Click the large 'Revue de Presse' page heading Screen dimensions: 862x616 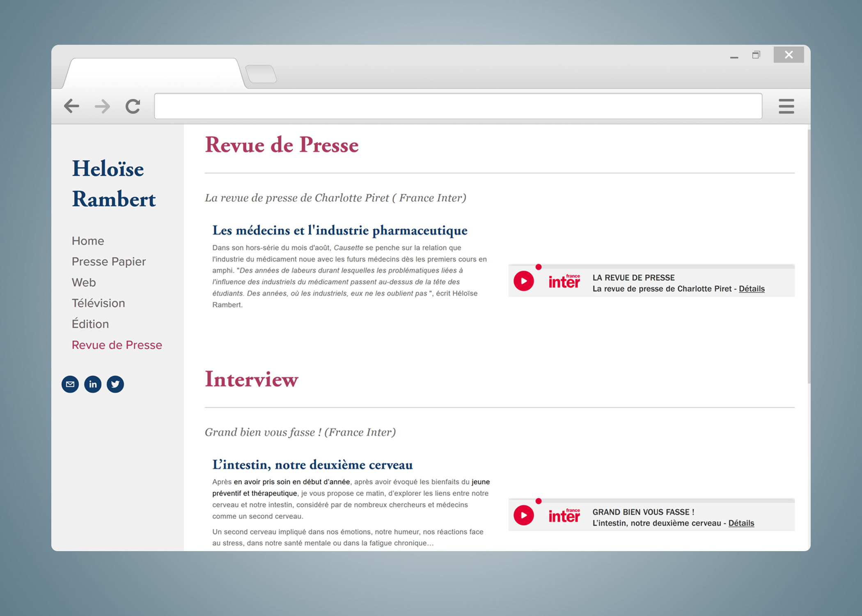pyautogui.click(x=282, y=145)
